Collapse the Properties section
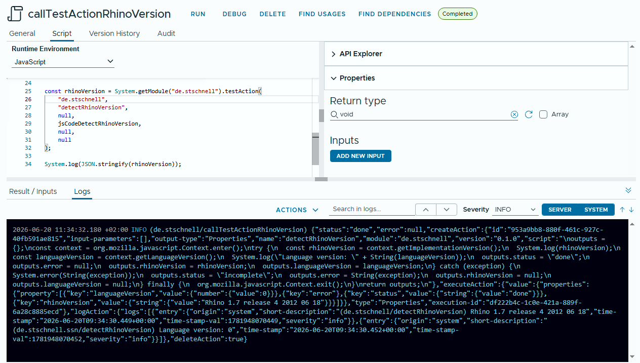The image size is (640, 363). pyautogui.click(x=476, y=78)
